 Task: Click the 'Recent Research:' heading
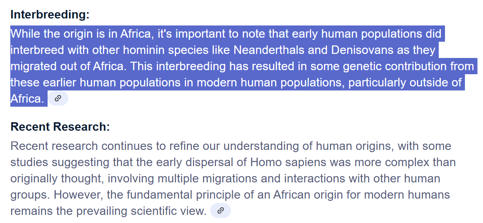point(60,127)
